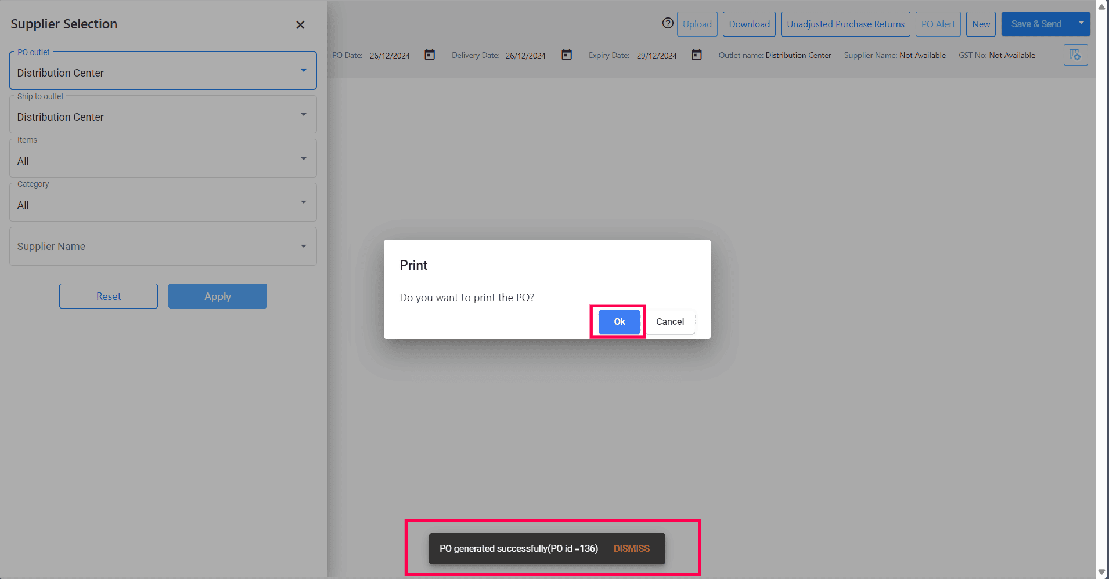Click the scrollbar down arrow
This screenshot has width=1109, height=579.
click(x=1102, y=572)
